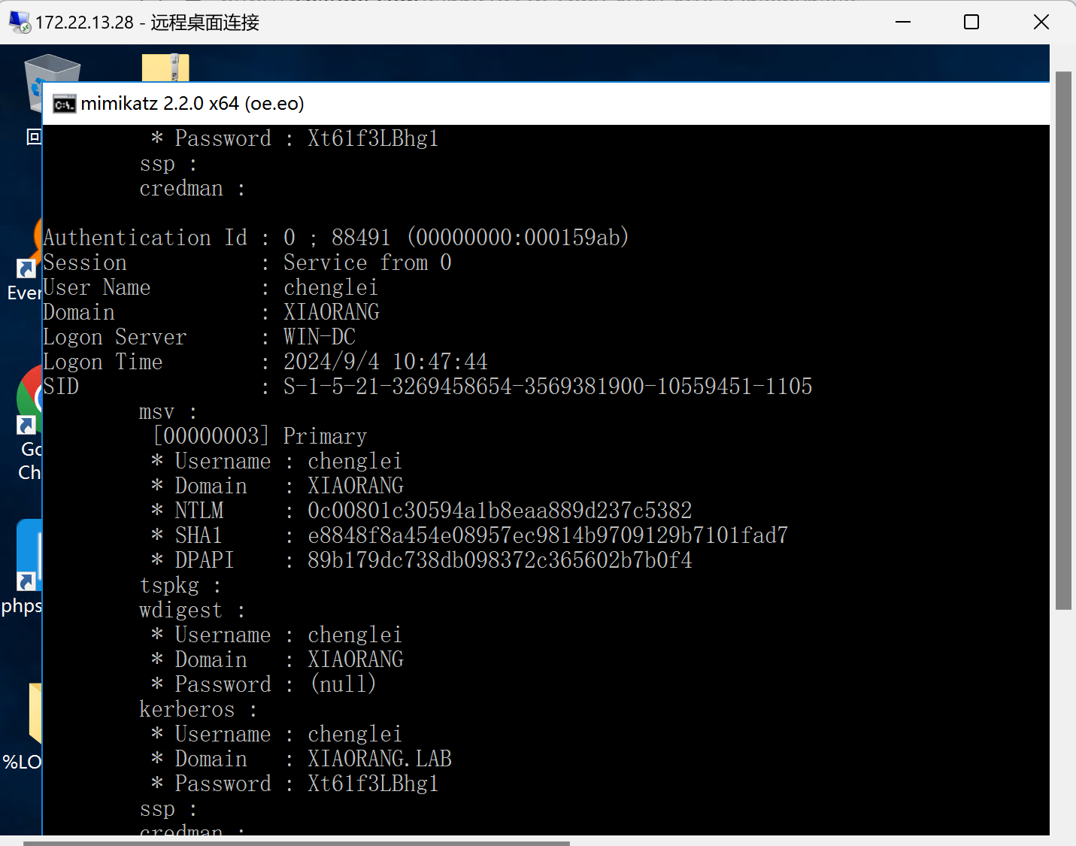
Task: Click the SID value S-1-5-21-3269458654-3569381900-10559451-1105
Action: click(547, 387)
